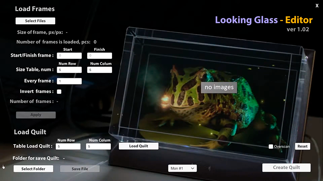This screenshot has height=181, width=323.
Task: Focus the Table Load Quilt Num Colum field
Action: (x=98, y=146)
